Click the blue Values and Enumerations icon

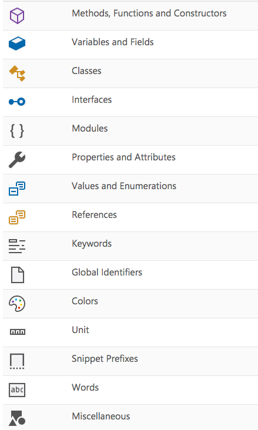coord(17,189)
